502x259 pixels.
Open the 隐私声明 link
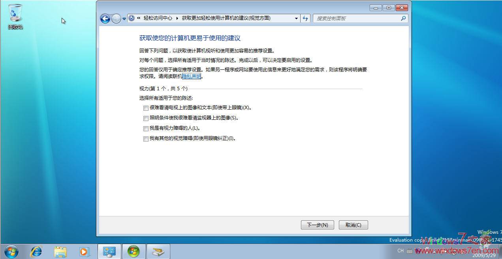click(191, 76)
